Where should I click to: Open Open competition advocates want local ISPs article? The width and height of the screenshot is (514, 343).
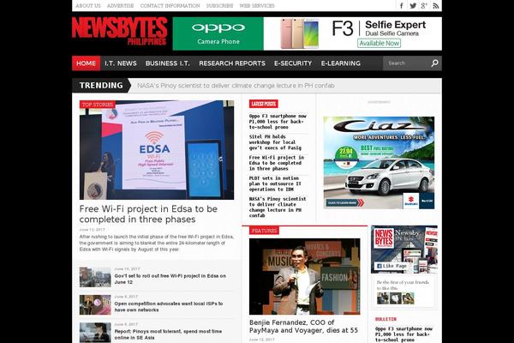tap(169, 307)
